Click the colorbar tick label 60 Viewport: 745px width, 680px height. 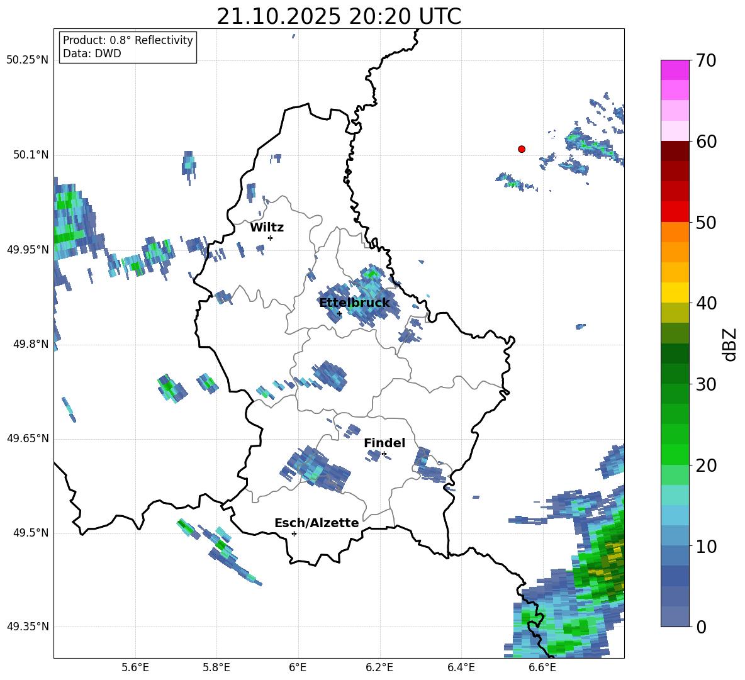706,142
